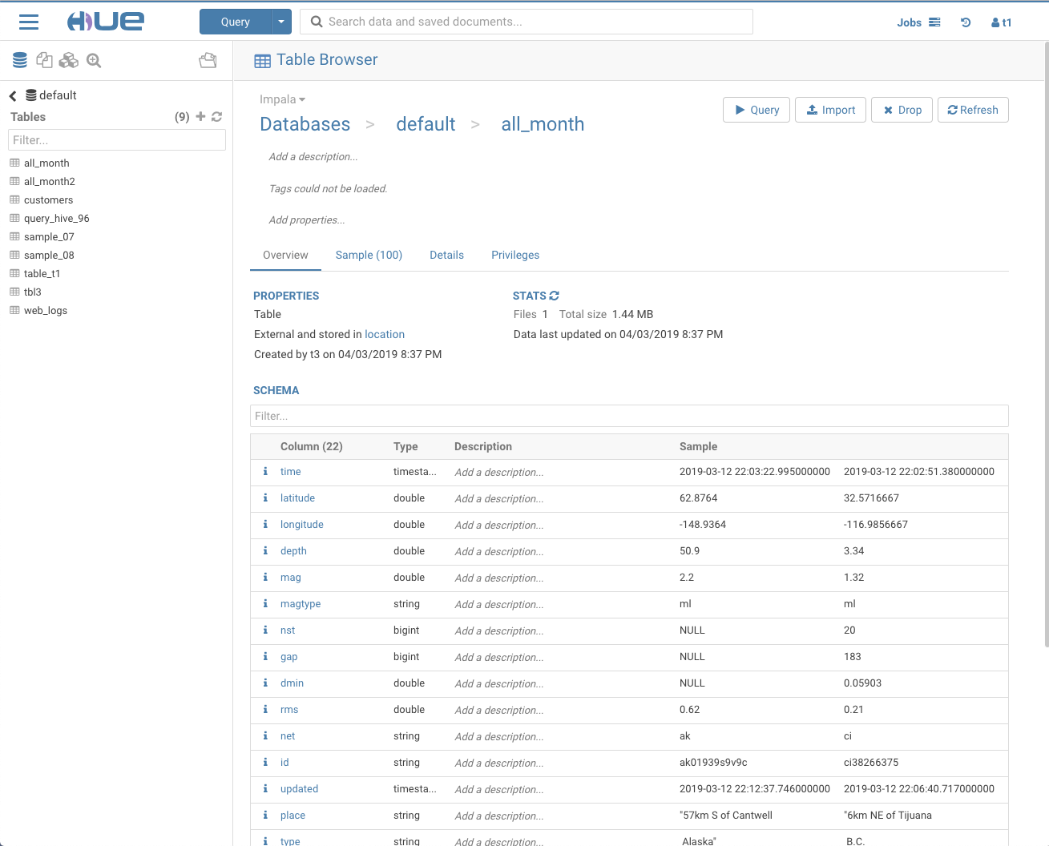The image size is (1049, 846).
Task: Open the t1 user menu
Action: click(x=1001, y=22)
